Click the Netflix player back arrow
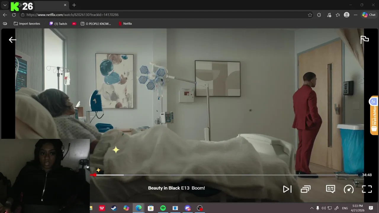Screen dimensions: 379x213 (12, 40)
